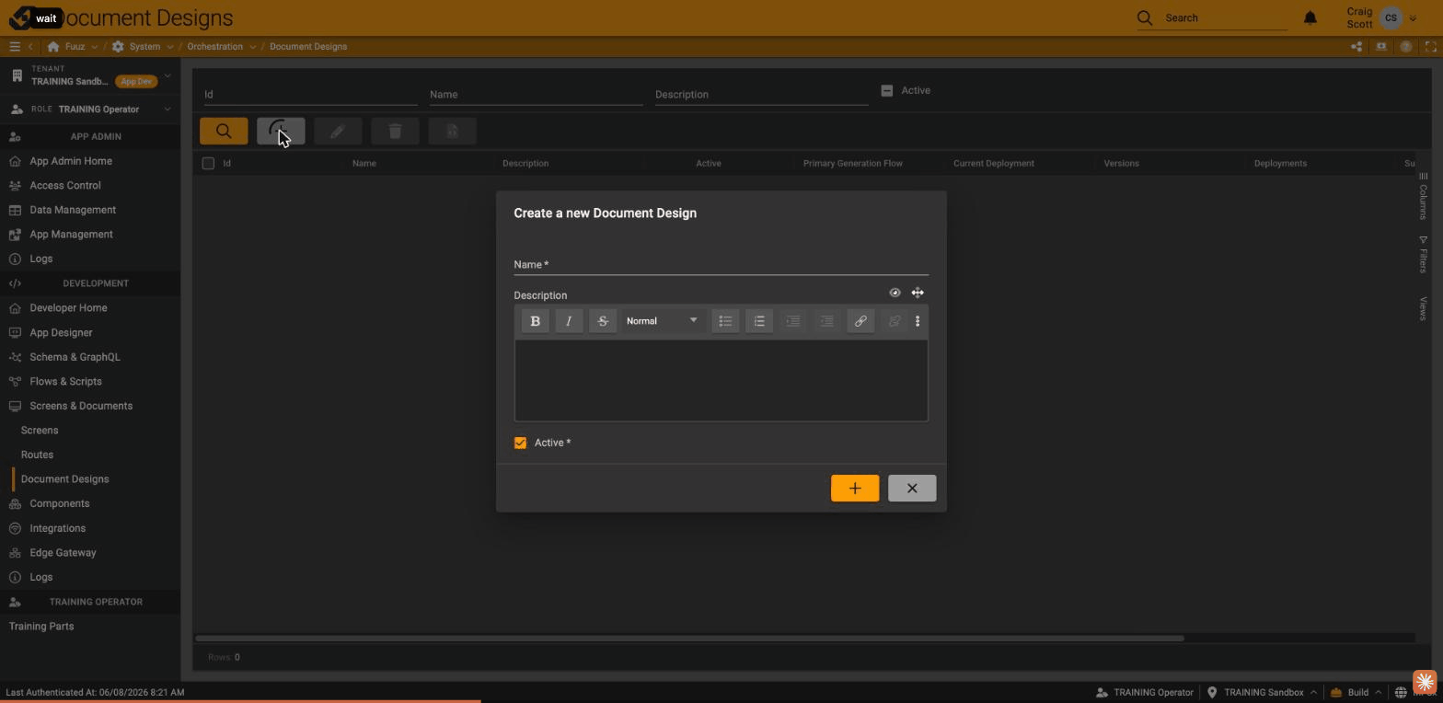1443x703 pixels.
Task: Toggle the select-all checkbox in the table header
Action: point(208,163)
